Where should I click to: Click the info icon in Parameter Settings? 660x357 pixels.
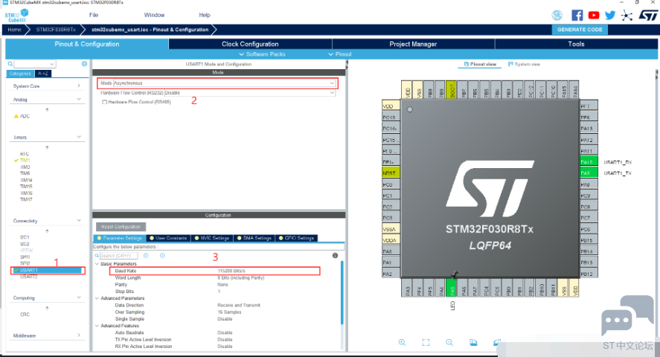(335, 255)
